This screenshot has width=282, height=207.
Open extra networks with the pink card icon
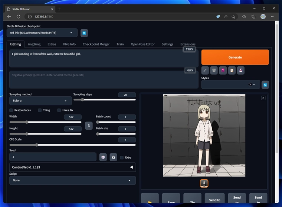[x=223, y=70]
